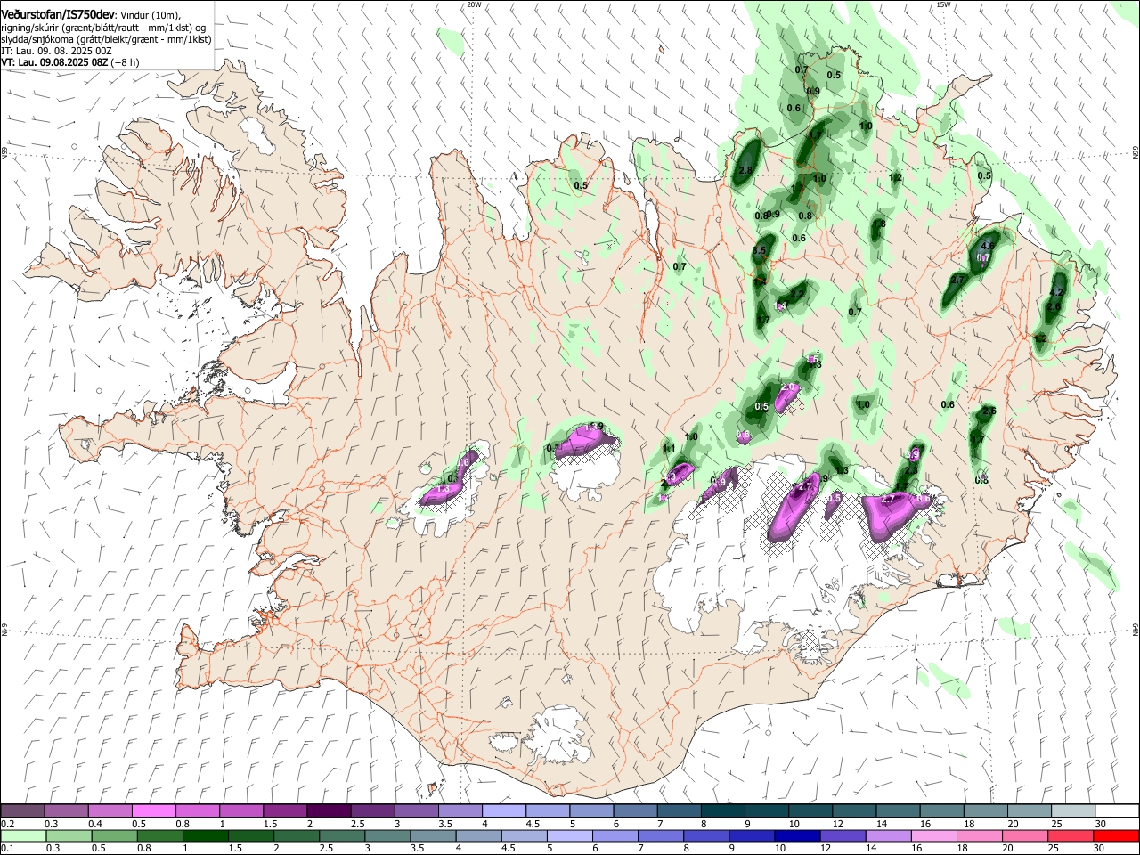
Task: Select the navy blue rain swatch between 10 and 12
Action: [796, 835]
